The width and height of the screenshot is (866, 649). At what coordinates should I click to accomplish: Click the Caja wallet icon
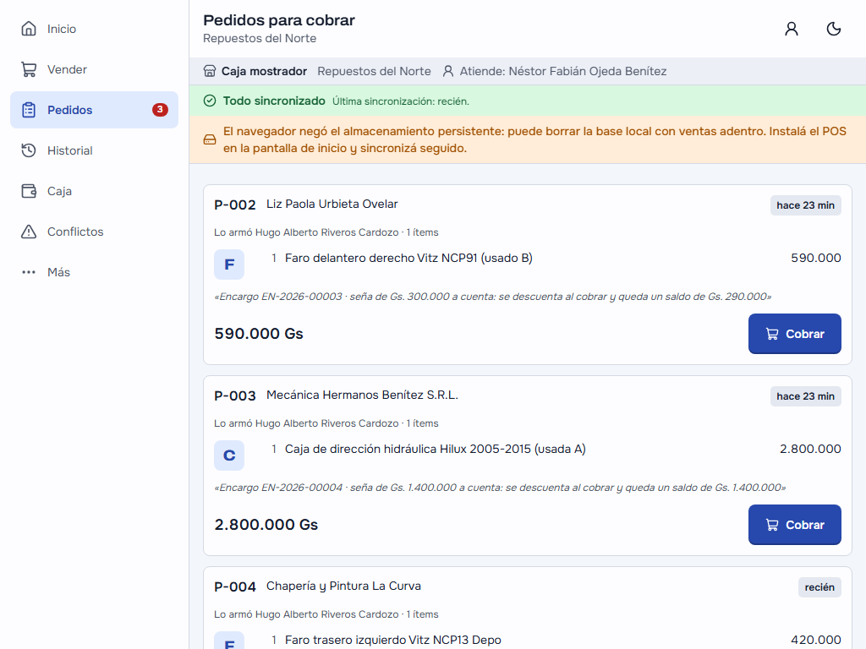pyautogui.click(x=29, y=191)
